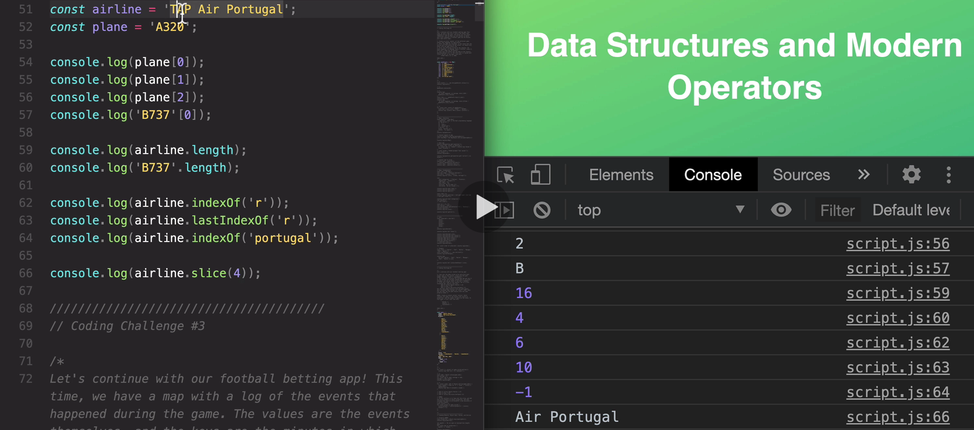Image resolution: width=974 pixels, height=430 pixels.
Task: Click the '-1' console output value
Action: click(x=523, y=393)
